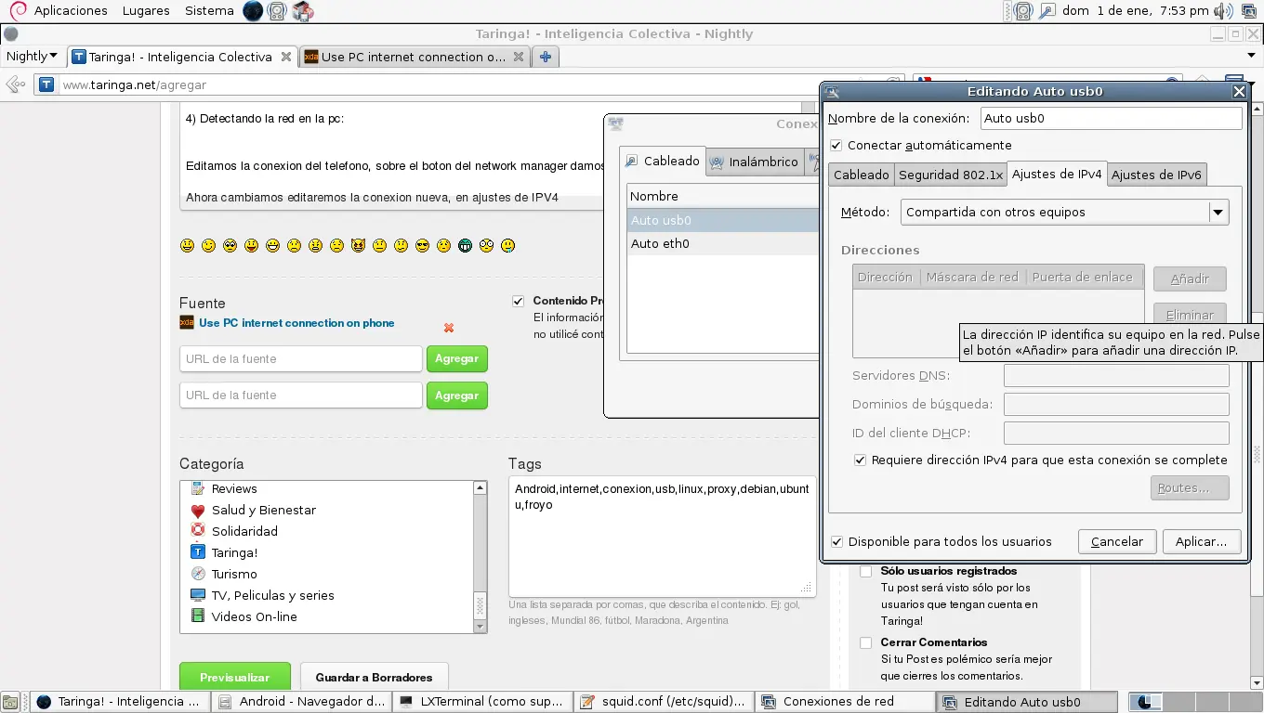Select the Ajustes de IPv4 tab
Viewport: 1264px width, 713px height.
(1057, 175)
